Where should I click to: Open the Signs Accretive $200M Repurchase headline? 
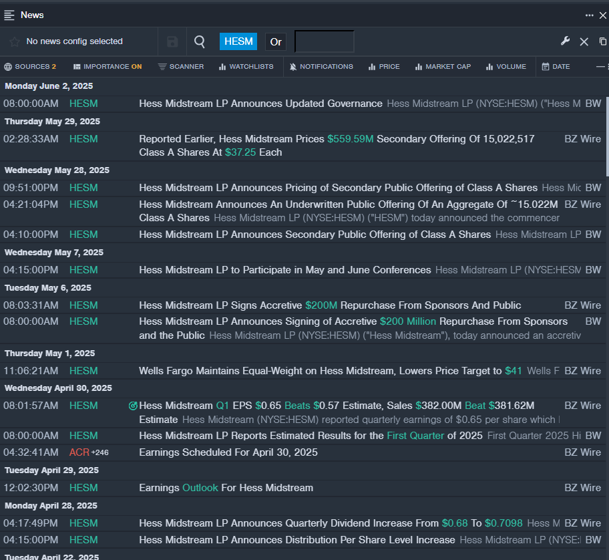click(330, 305)
